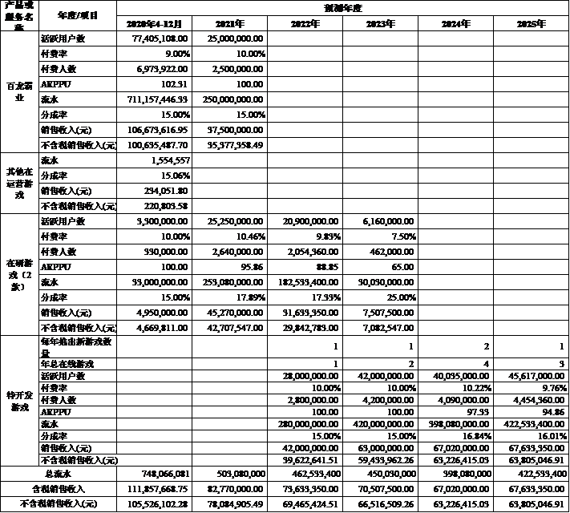
Task: Select the 102.31 cell in the first column
Action: 158,84
